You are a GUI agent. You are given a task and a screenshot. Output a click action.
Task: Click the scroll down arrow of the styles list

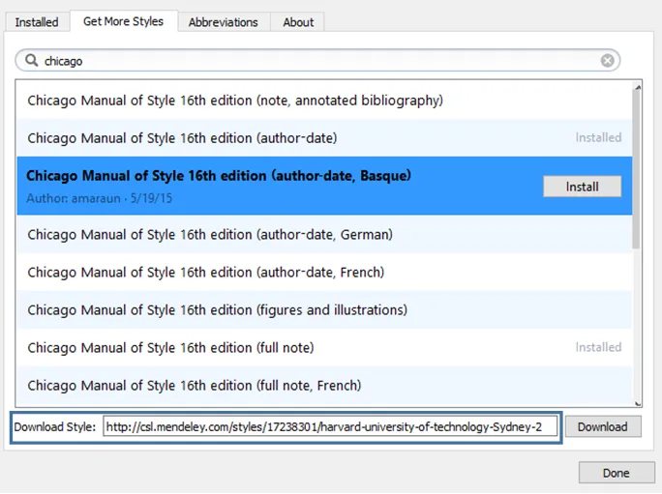point(638,404)
